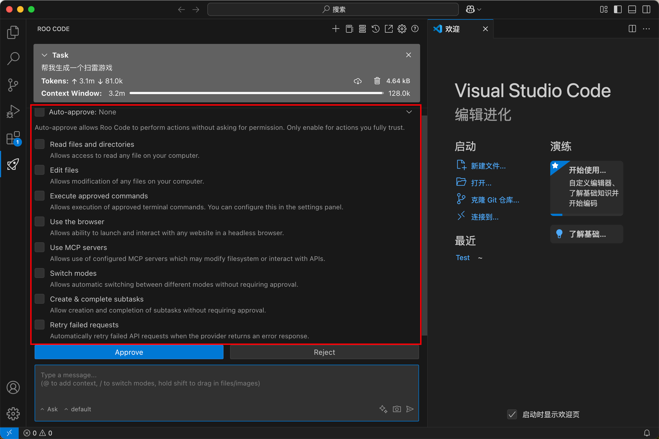Screen dimensions: 659x439
Task: Open Roo Code help icon
Action: (x=415, y=29)
